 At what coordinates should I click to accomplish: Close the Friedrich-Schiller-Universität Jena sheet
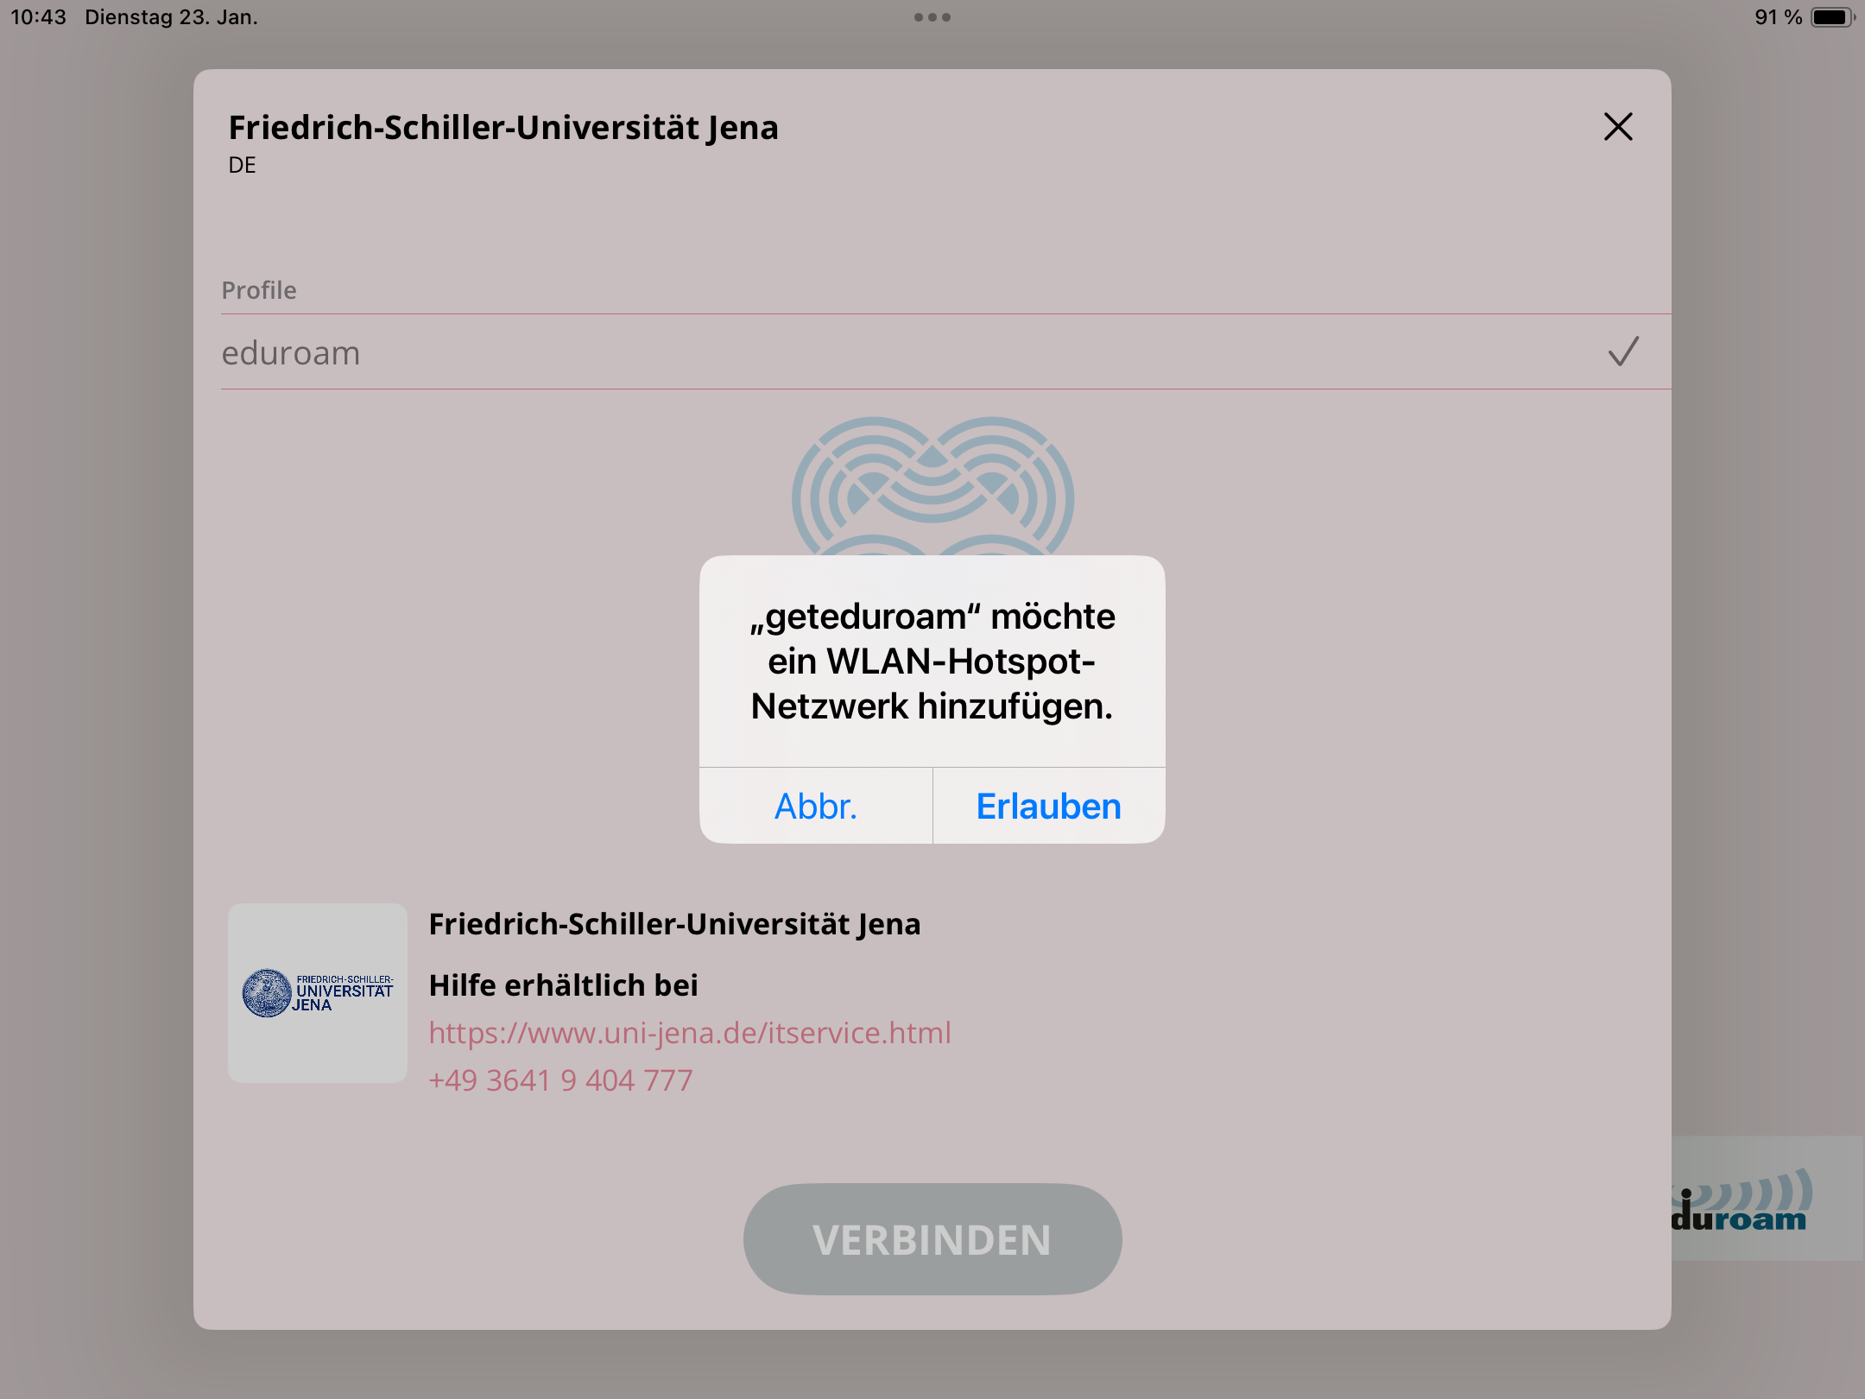pyautogui.click(x=1618, y=127)
